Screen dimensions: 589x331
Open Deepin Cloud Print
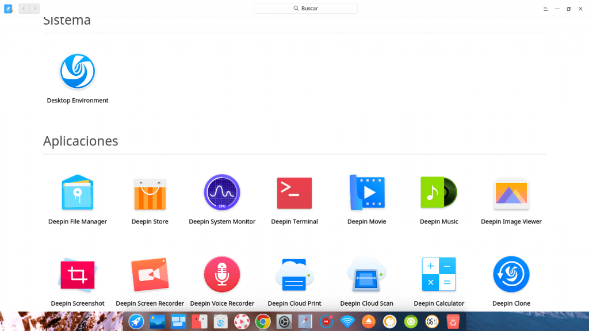294,274
